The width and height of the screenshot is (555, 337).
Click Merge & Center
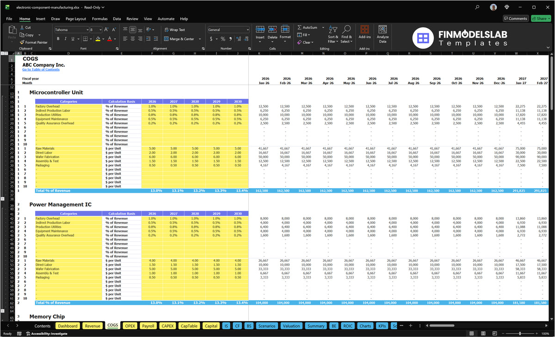tap(179, 39)
